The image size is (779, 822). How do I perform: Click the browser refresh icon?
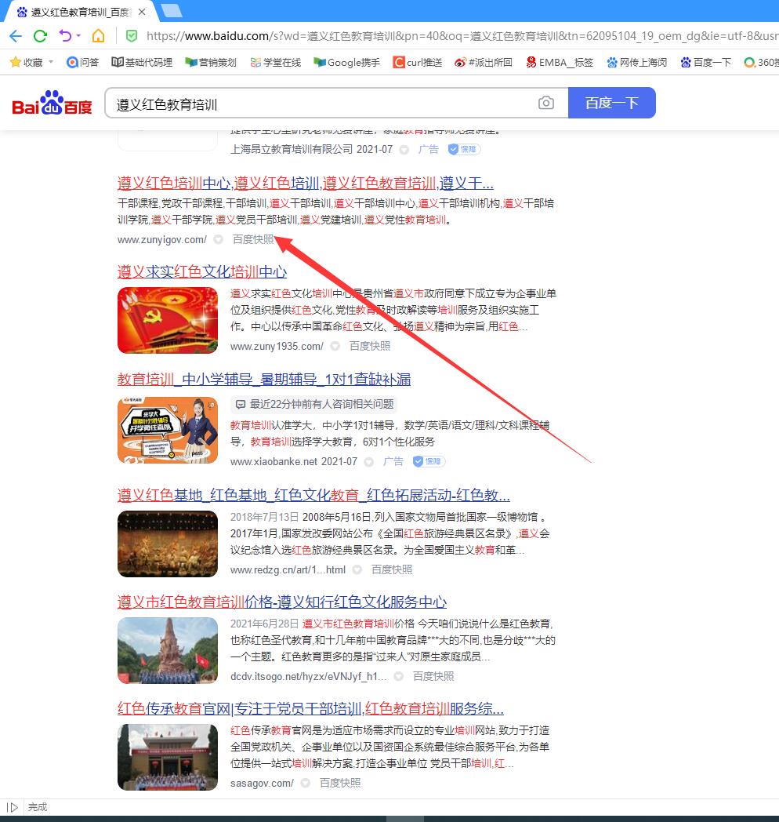click(x=39, y=36)
